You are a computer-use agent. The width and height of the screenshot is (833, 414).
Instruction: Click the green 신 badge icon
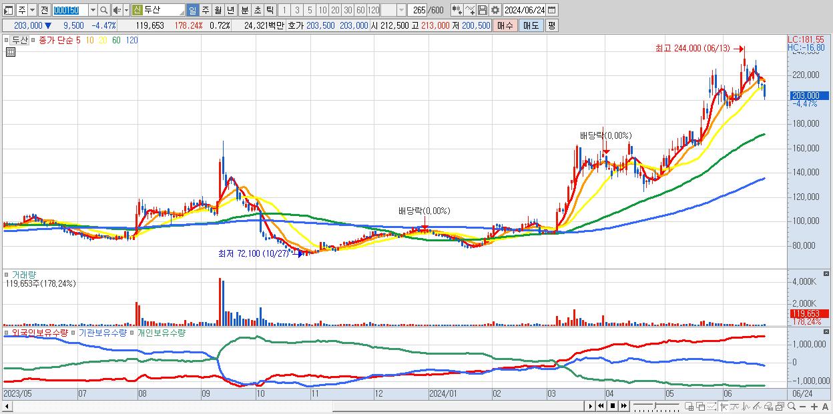click(137, 10)
